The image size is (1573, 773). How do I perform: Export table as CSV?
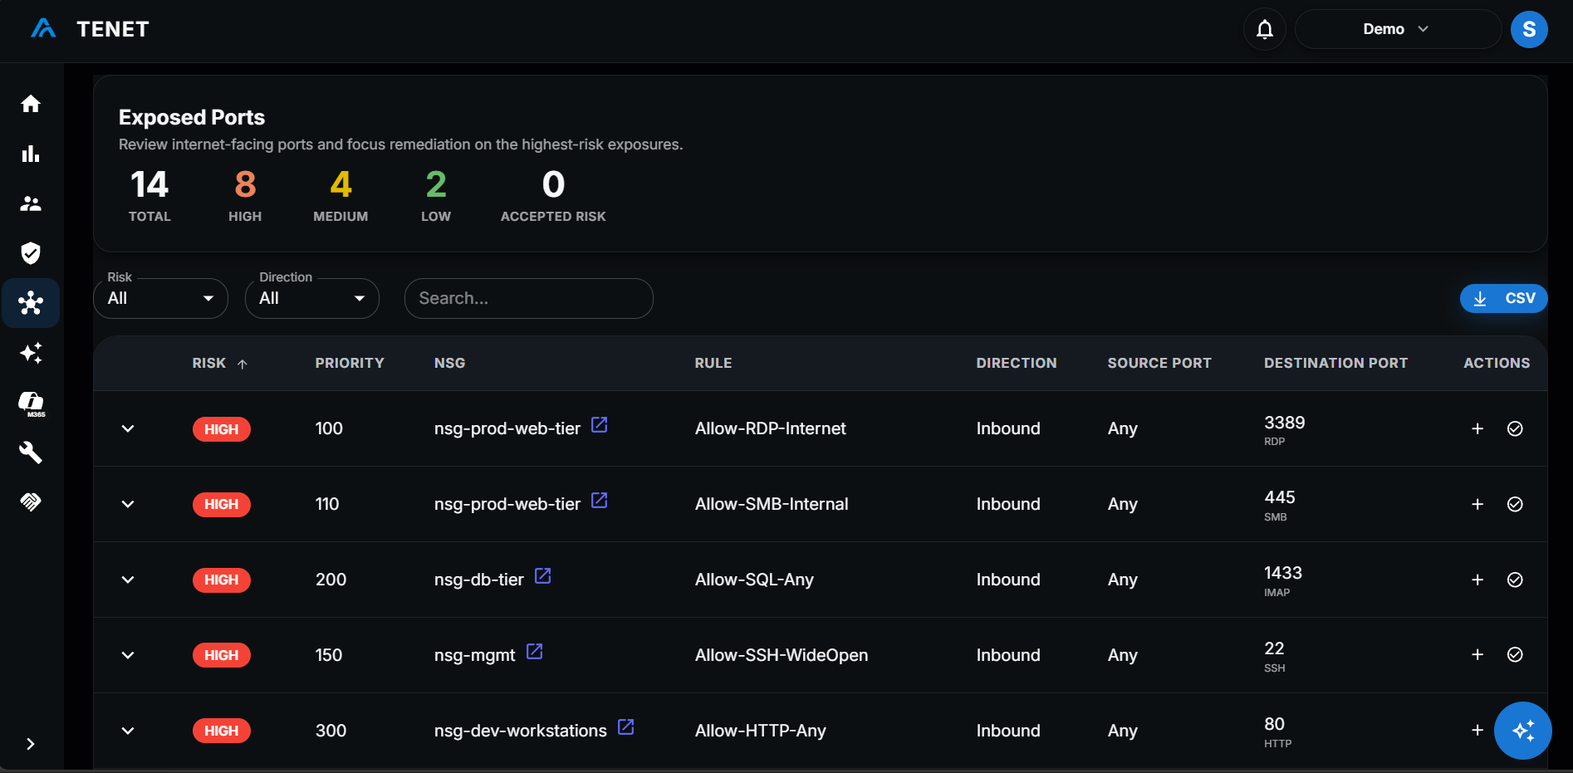1504,298
